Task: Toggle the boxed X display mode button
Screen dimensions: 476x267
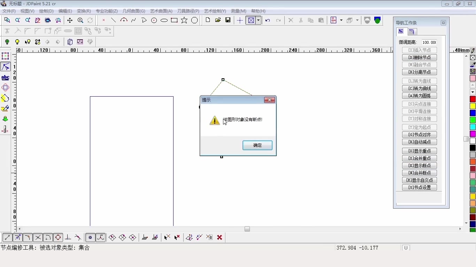Action: click(251, 20)
